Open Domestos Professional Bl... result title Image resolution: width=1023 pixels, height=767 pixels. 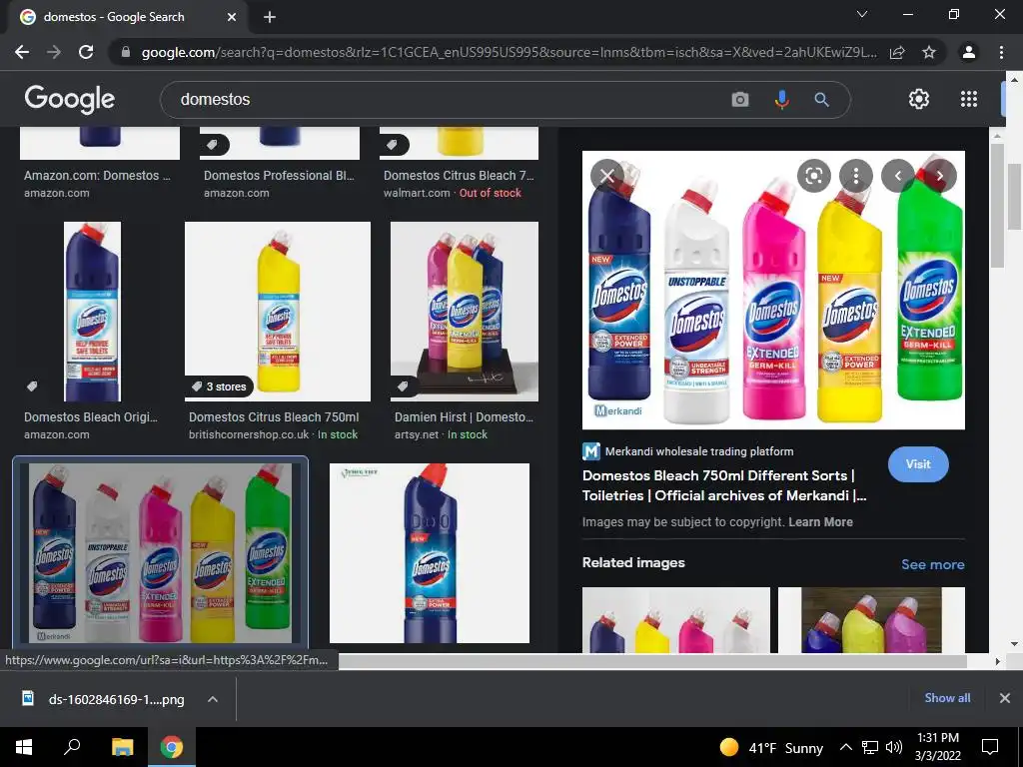tap(280, 176)
